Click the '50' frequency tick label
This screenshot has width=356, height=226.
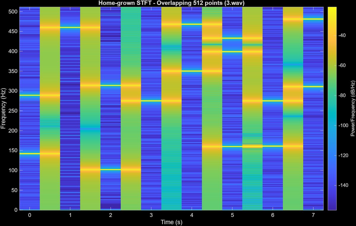pyautogui.click(x=15, y=190)
